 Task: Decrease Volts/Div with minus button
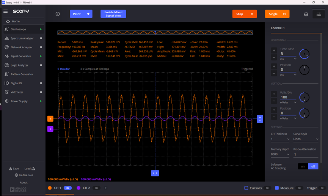coord(274,101)
